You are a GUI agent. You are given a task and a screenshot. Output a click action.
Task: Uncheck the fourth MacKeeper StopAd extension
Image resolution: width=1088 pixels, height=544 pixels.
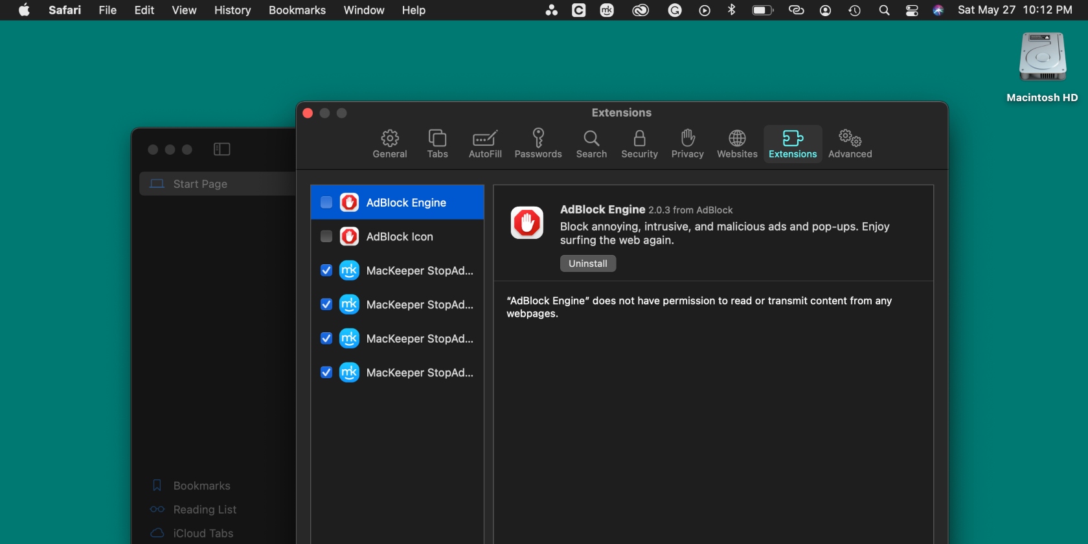(x=326, y=372)
